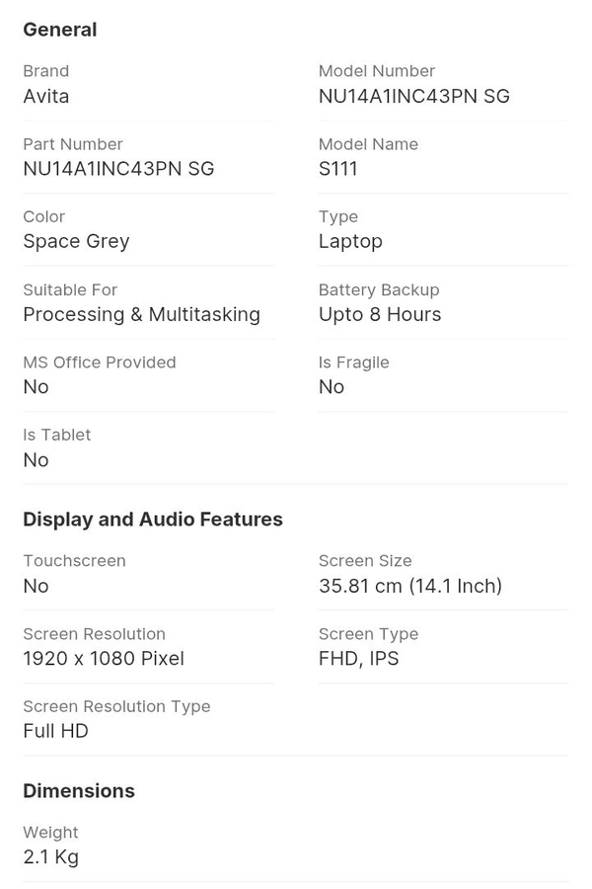The height and width of the screenshot is (889, 592).
Task: Click the Upto 8 Hours battery value
Action: pos(380,314)
